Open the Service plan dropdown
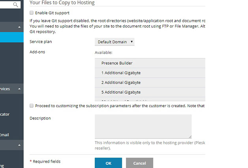Screen dimensions: 248x168 point(115,41)
